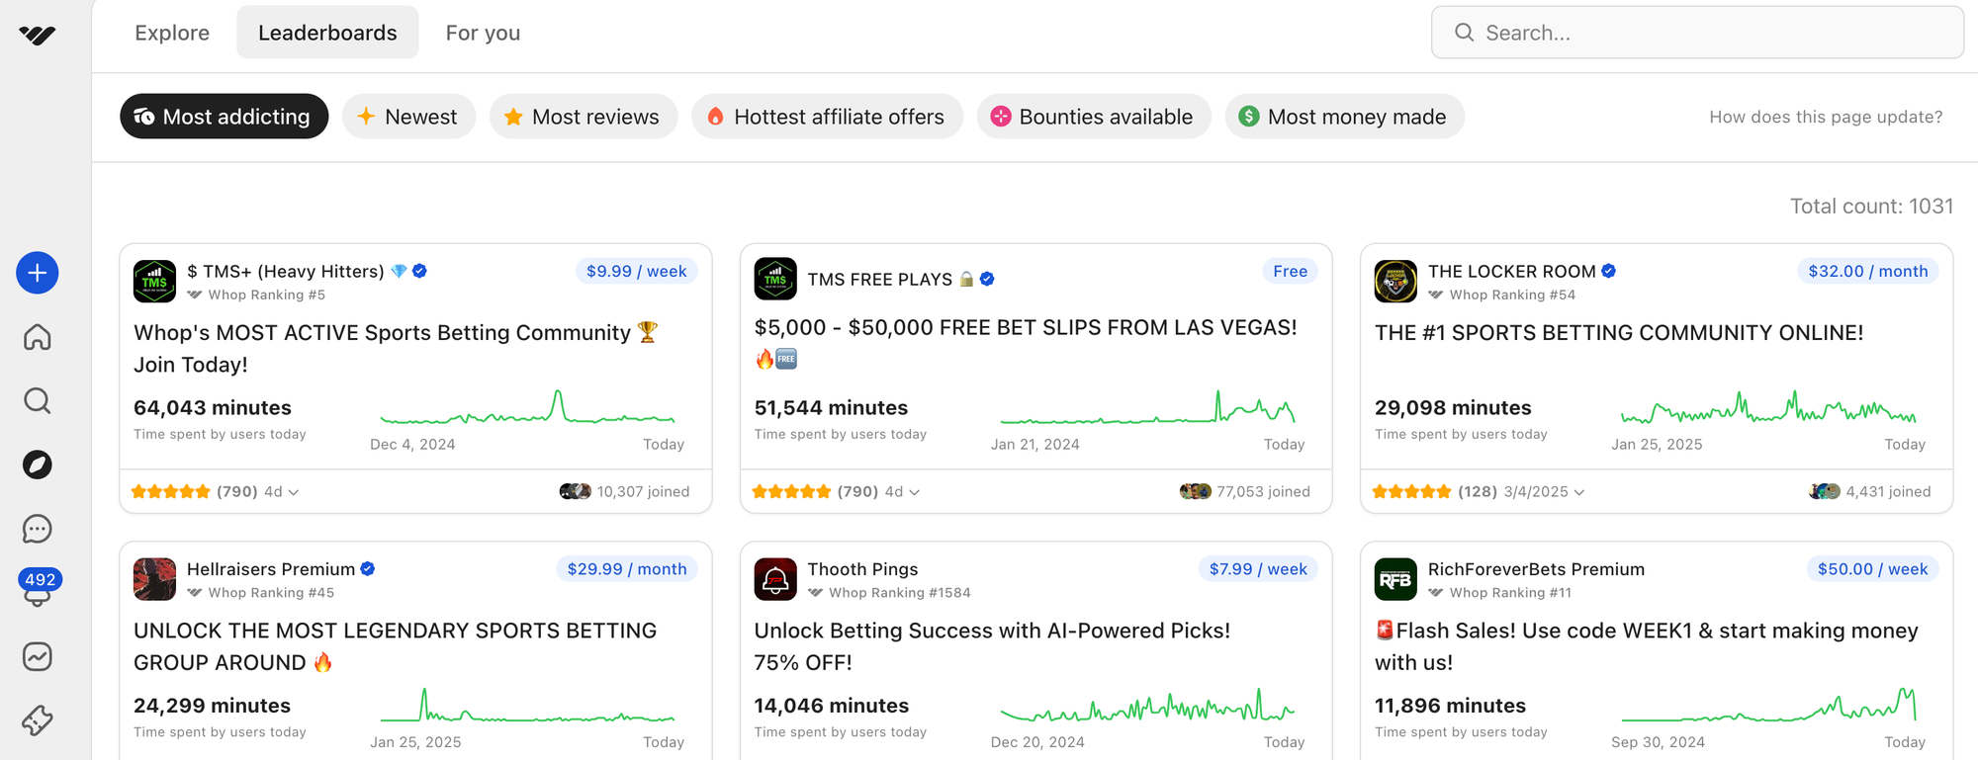Click 'How does this page update?' link
Screen dimensions: 1978x760
(x=1826, y=117)
